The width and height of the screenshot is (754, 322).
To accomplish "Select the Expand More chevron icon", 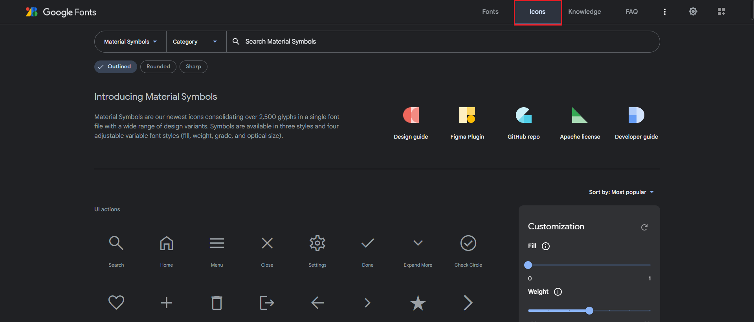I will 418,243.
